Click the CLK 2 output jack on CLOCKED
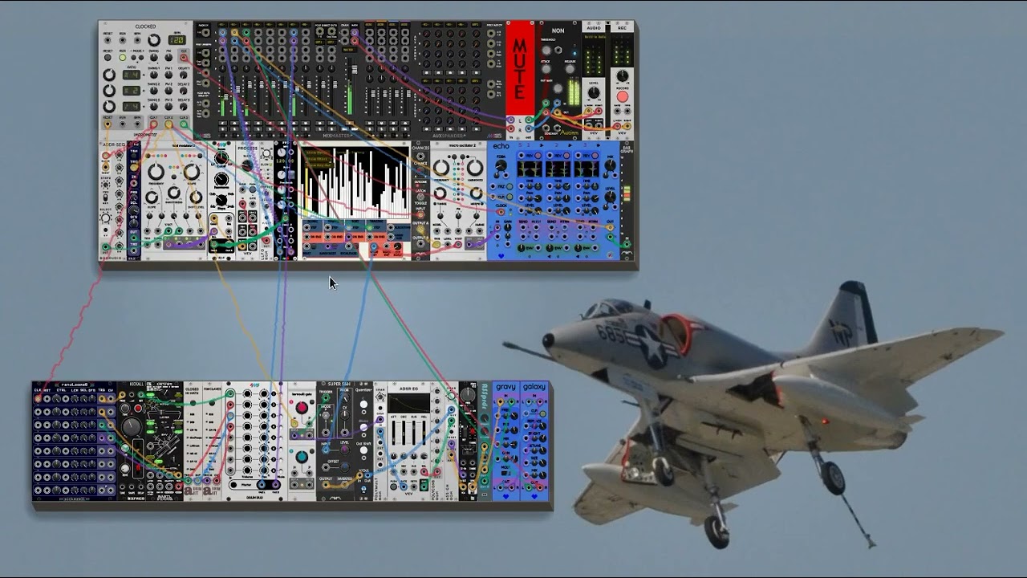Screen dimensions: 1027x578 click(x=168, y=124)
